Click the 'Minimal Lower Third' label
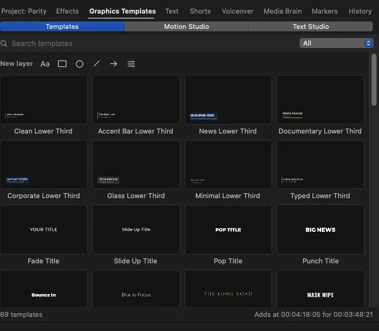The image size is (379, 331). point(227,196)
